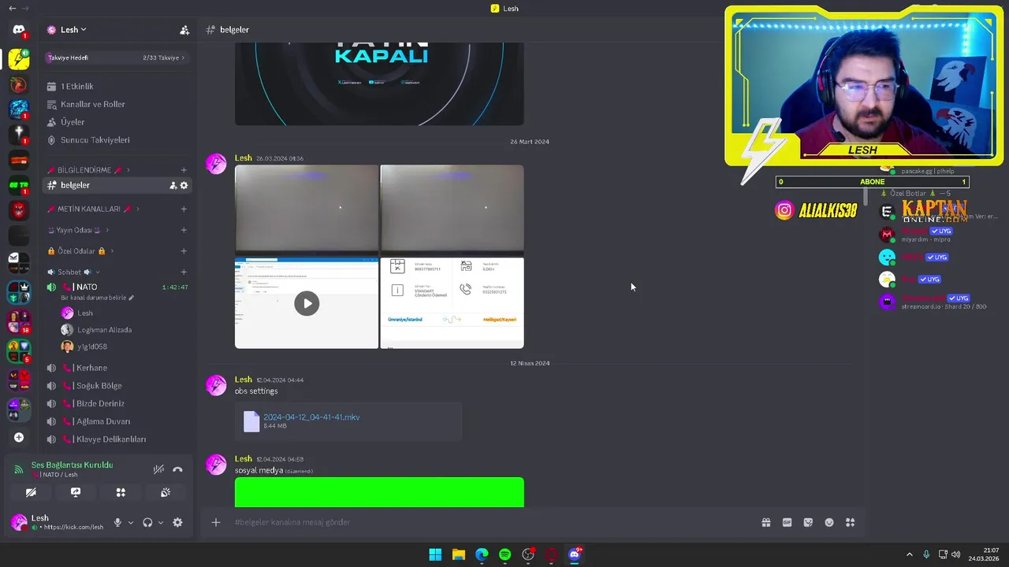Open activities launcher in voice panel
This screenshot has height=567, width=1009.
(121, 493)
